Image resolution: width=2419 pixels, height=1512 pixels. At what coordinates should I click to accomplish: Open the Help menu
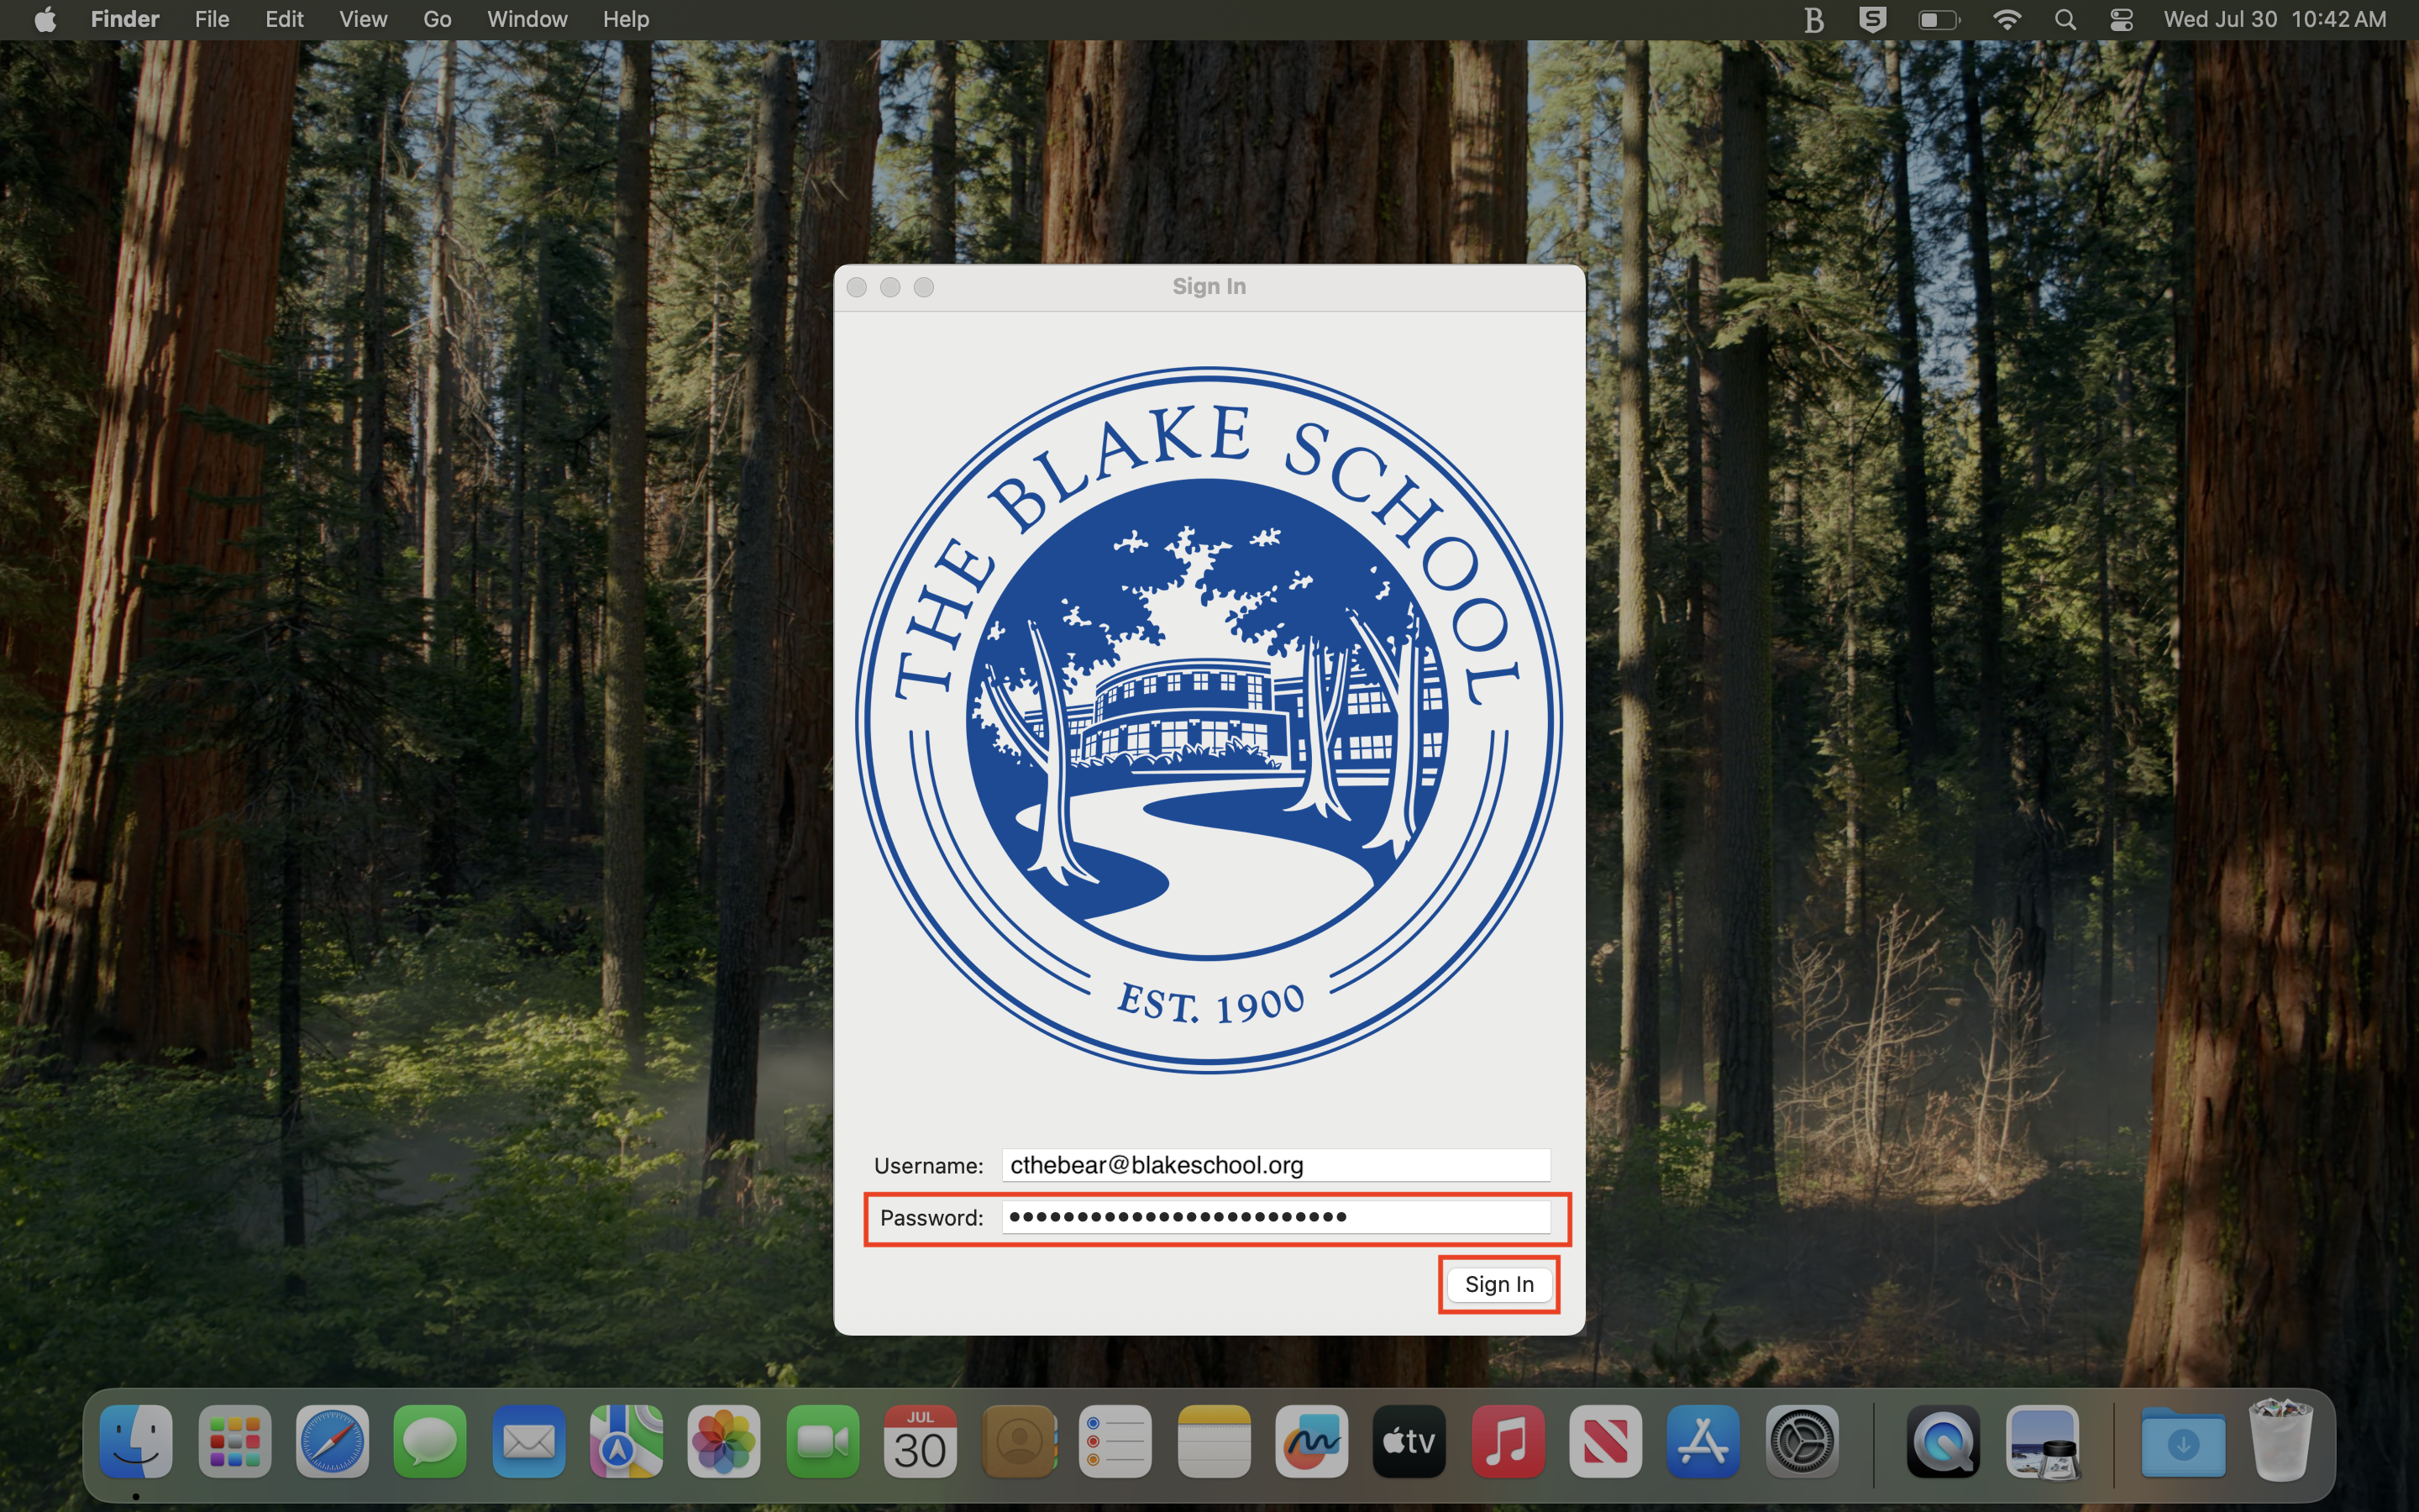[626, 19]
